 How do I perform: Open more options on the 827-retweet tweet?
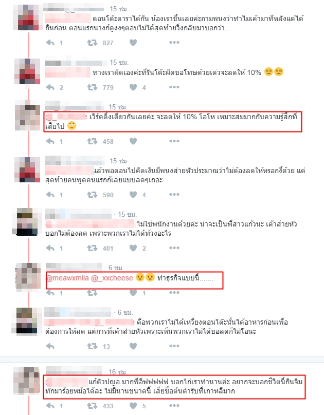(x=174, y=42)
